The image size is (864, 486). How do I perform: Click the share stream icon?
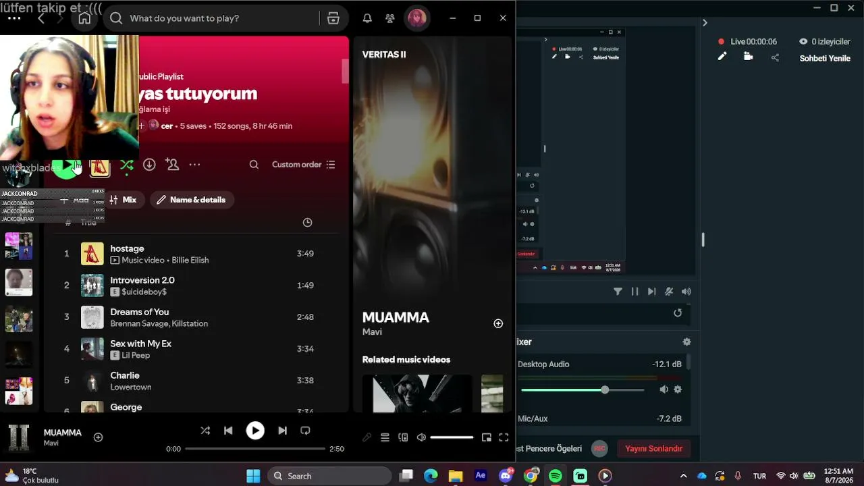[x=775, y=57]
